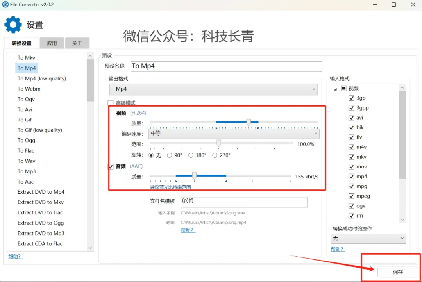Switch to the 应用 tab

(52, 43)
